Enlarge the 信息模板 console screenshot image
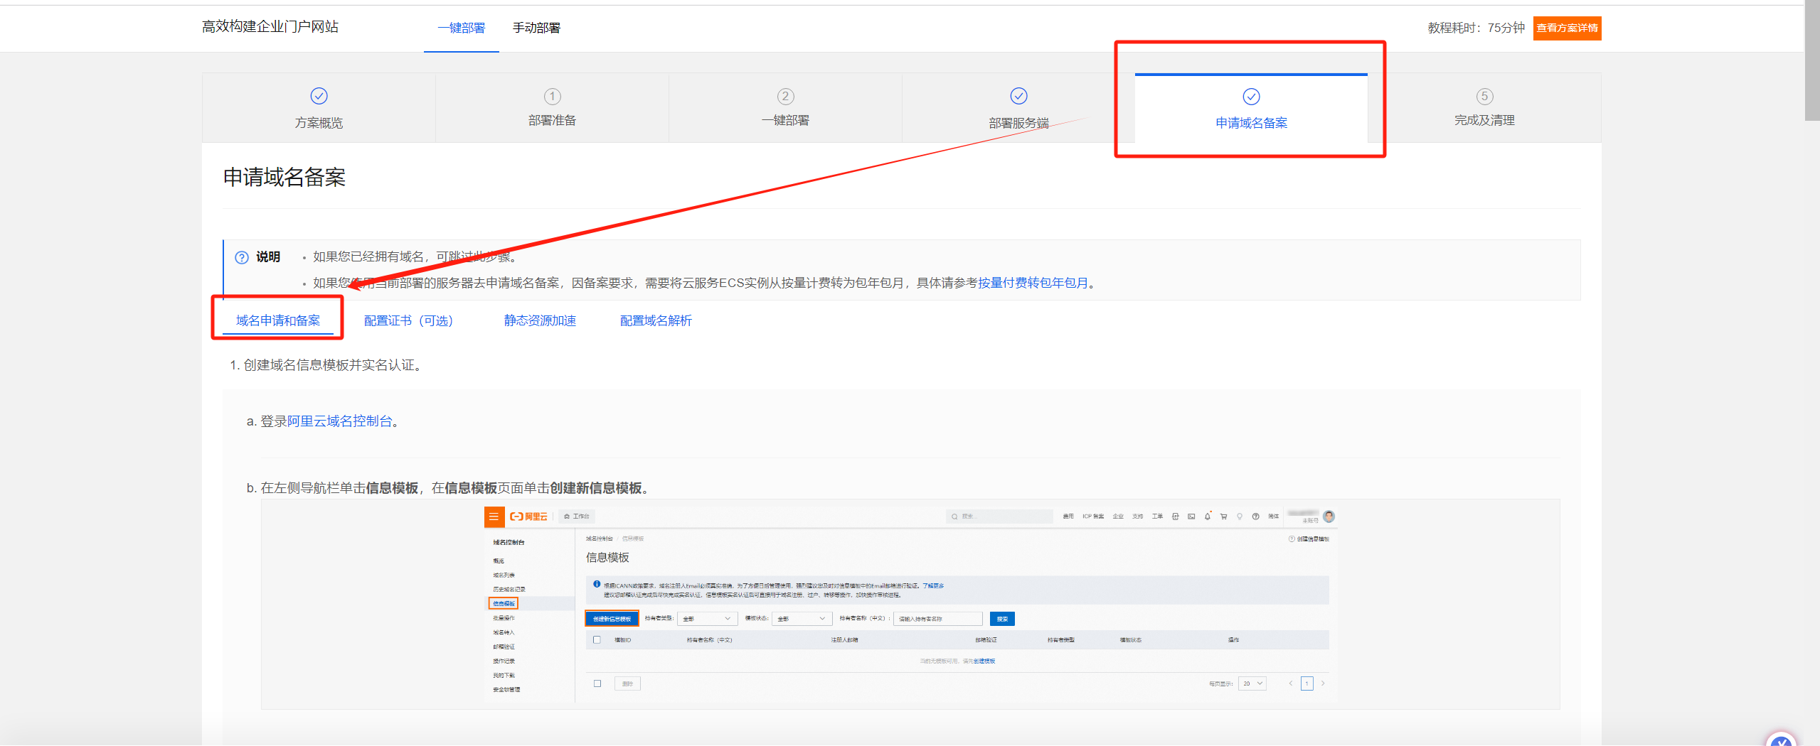This screenshot has width=1820, height=746. click(910, 604)
